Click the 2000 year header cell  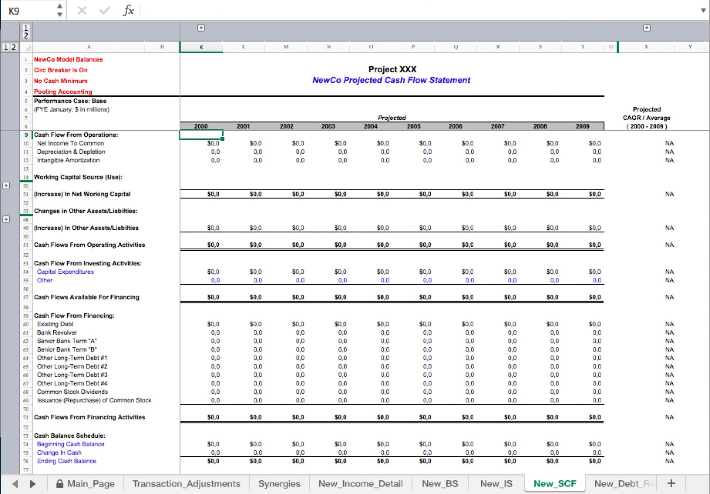[x=201, y=126]
